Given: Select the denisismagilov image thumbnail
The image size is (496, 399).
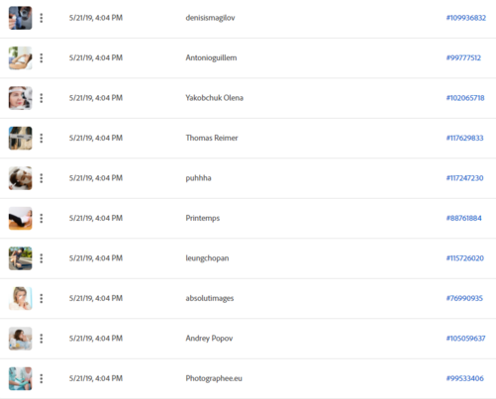Looking at the screenshot, I should click(x=21, y=18).
